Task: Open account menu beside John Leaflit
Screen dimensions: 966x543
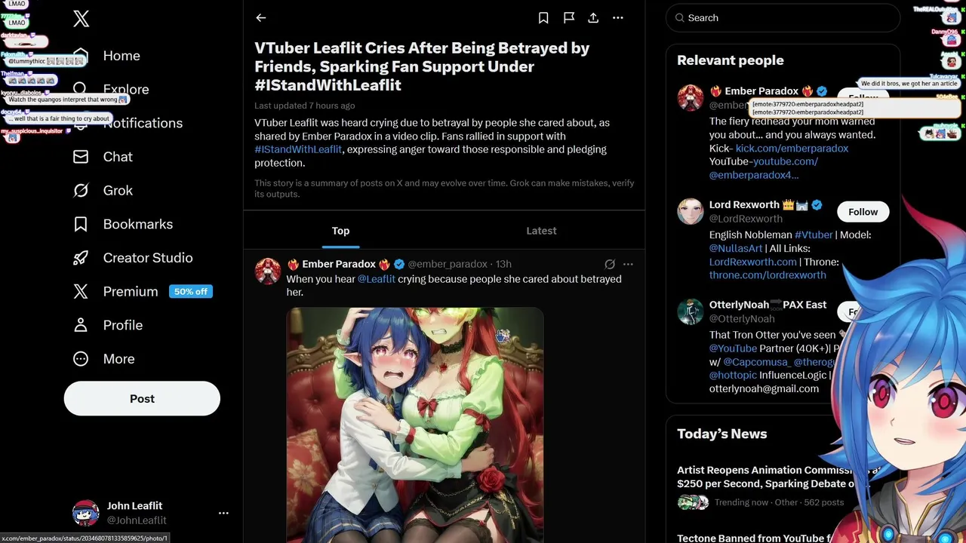Action: pos(223,513)
